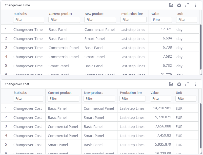Open Changeover Cost more options menu
203x155 pixels.
[195, 84]
